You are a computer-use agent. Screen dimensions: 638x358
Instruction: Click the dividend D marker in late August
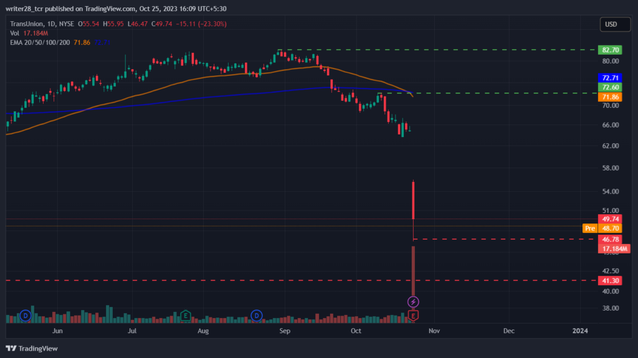tap(256, 316)
